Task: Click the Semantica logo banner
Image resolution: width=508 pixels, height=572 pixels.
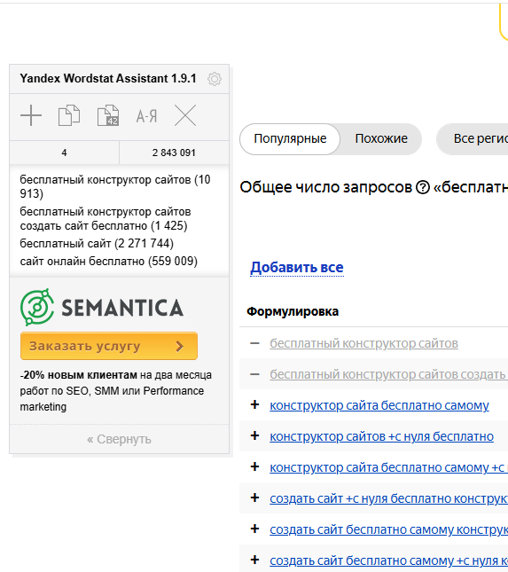Action: [x=102, y=307]
